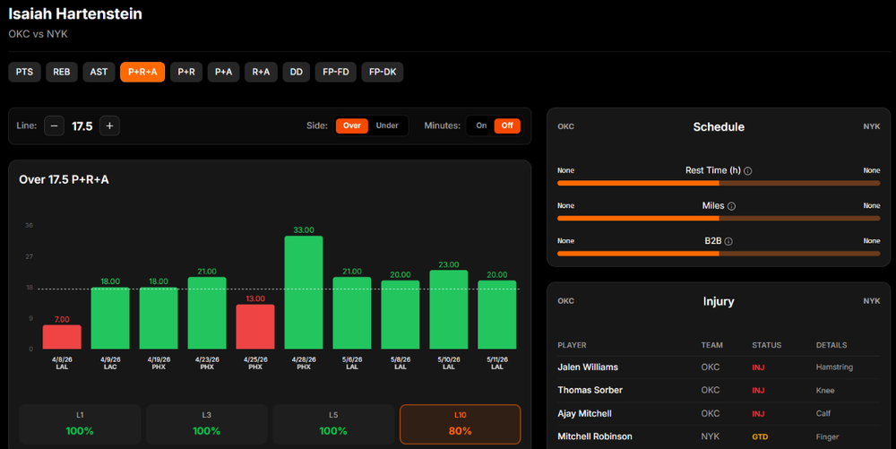
Task: Set Side to Over
Action: [x=352, y=125]
